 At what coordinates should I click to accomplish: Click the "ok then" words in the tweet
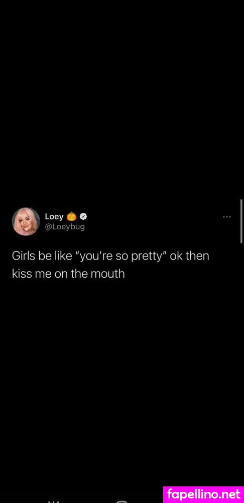190,257
